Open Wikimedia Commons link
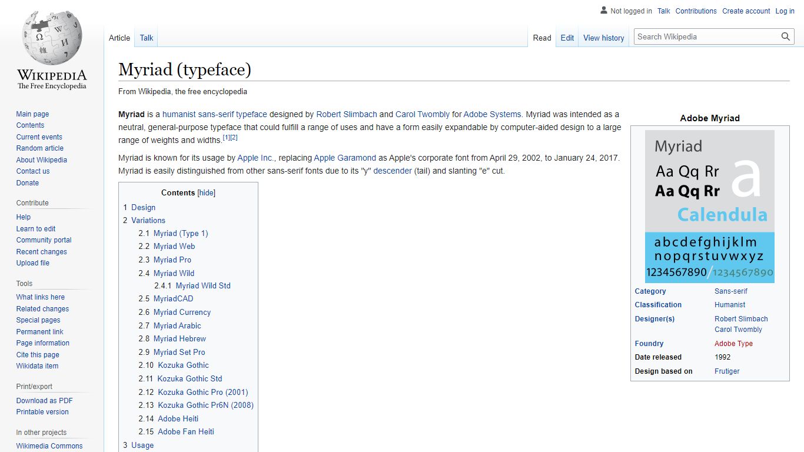 49,446
